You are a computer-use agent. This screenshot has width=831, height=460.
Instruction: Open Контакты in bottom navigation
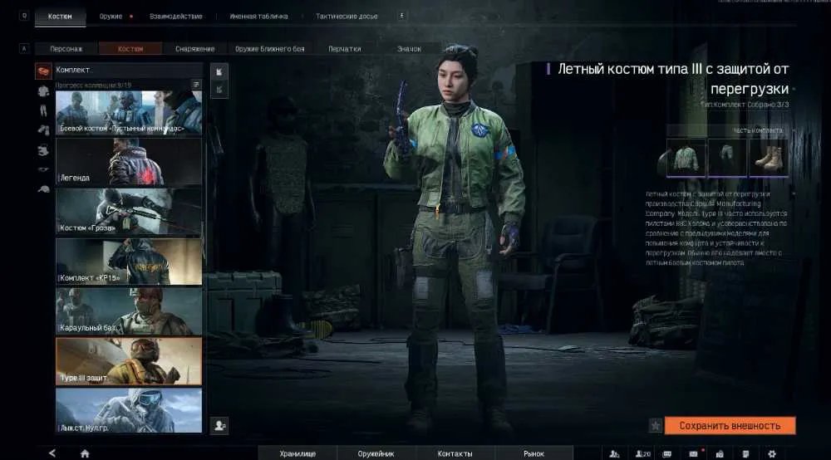[x=455, y=453]
